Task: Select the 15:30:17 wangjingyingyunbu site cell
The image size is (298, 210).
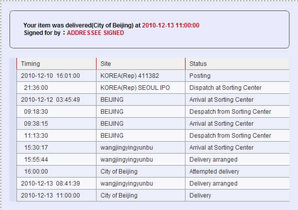Action: point(140,148)
